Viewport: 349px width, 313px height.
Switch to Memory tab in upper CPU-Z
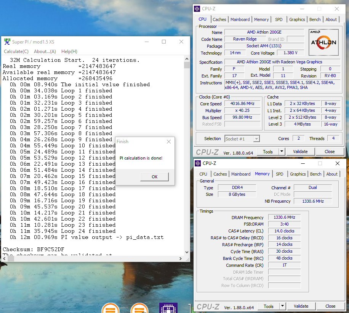[x=261, y=19]
